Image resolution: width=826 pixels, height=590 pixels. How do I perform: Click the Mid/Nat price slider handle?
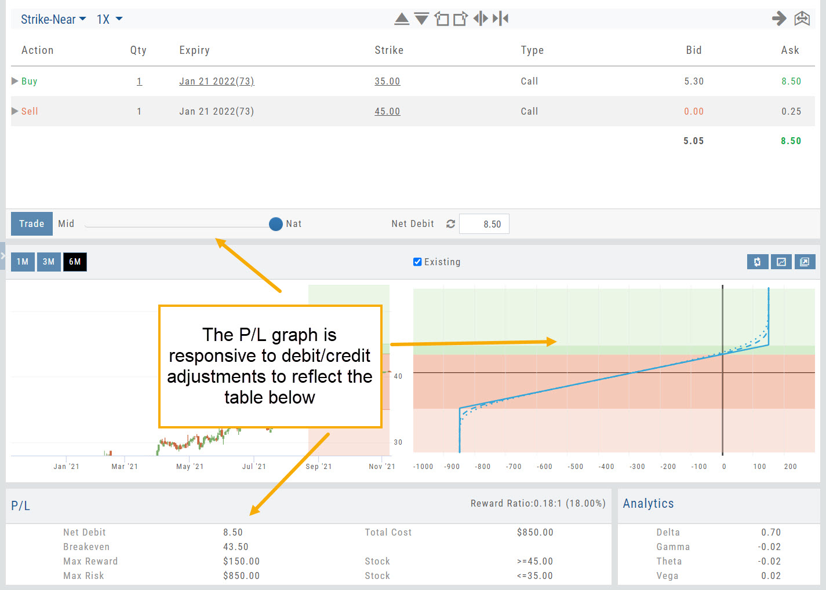click(x=276, y=224)
